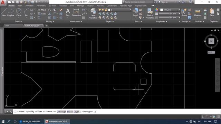
Task: Add a new drawing tab with plus
Action: (47, 25)
